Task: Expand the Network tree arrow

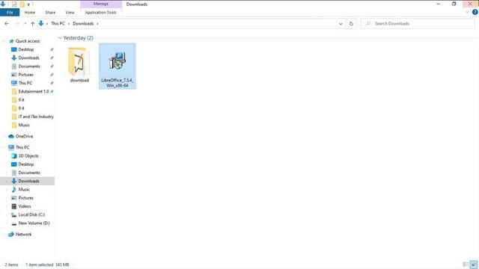Action: coord(4,234)
